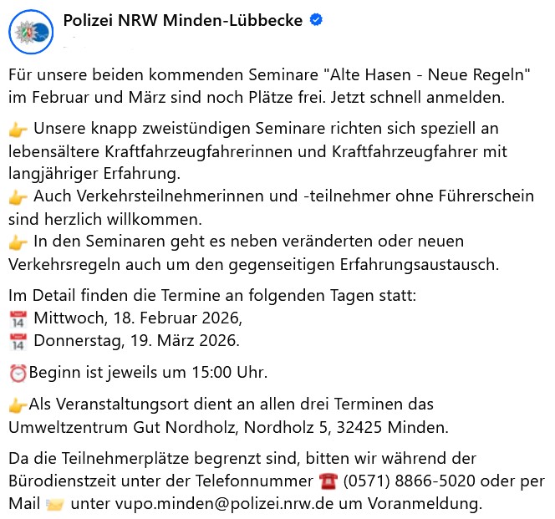
Task: Click calendar emoji beside Mittwoch date
Action: [x=18, y=318]
